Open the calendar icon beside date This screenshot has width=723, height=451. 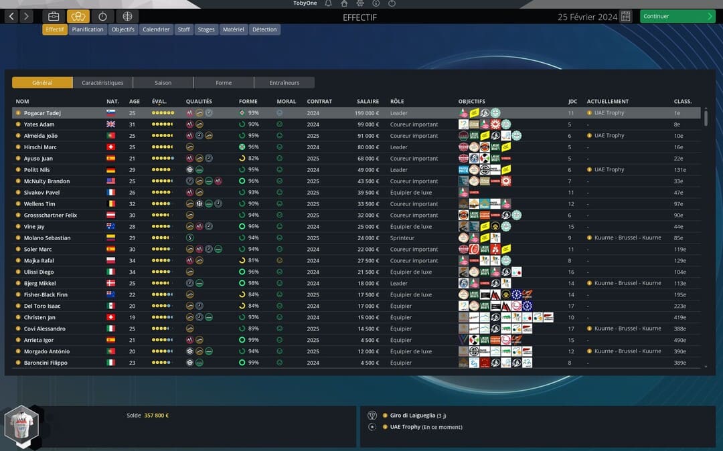click(625, 17)
